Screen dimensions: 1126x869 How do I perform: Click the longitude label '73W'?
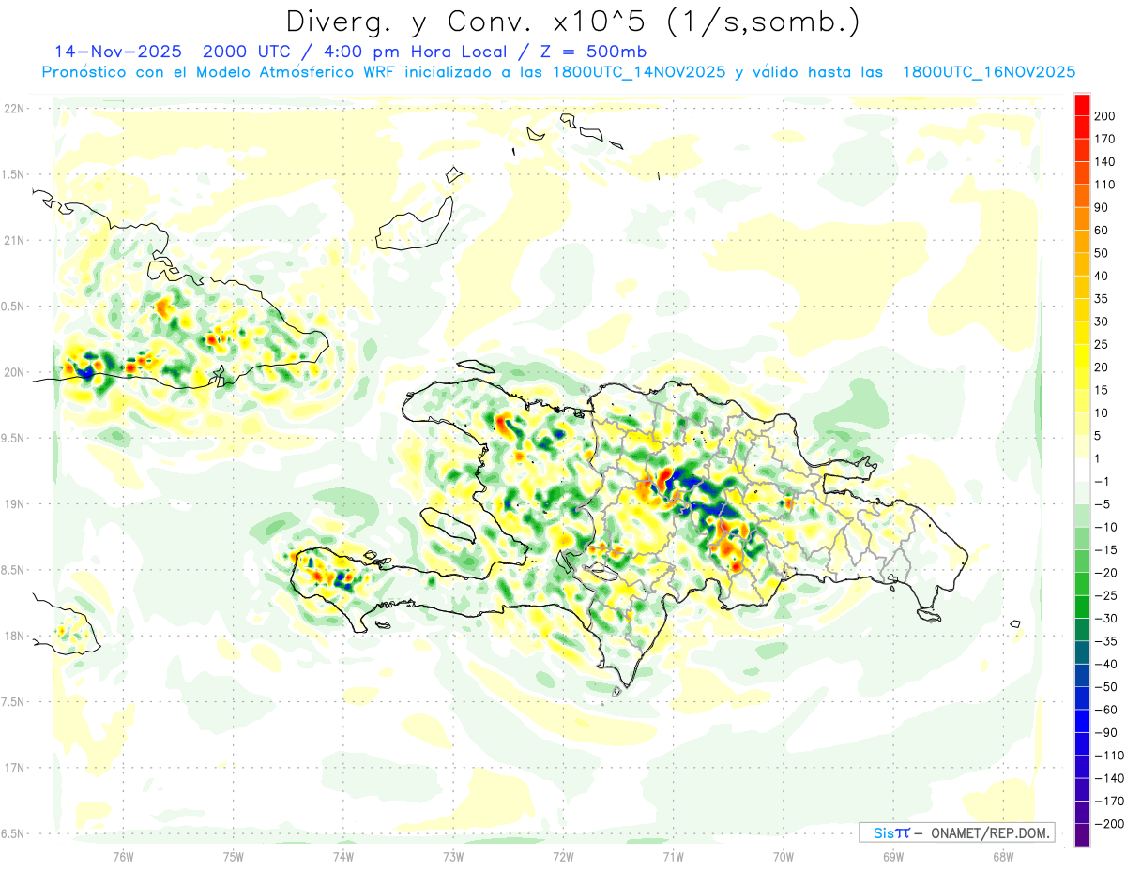click(453, 855)
